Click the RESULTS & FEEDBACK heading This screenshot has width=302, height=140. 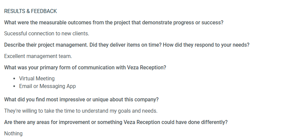[30, 11]
